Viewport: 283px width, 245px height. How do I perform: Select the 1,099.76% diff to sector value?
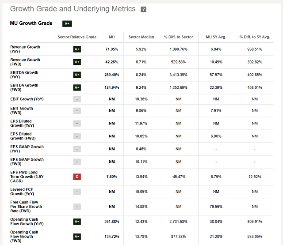(x=179, y=49)
